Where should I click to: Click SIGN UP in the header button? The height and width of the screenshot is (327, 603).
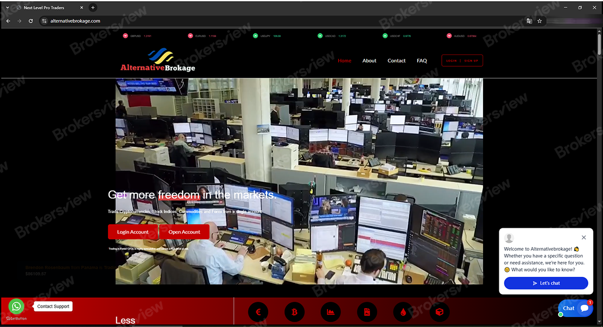tap(471, 61)
